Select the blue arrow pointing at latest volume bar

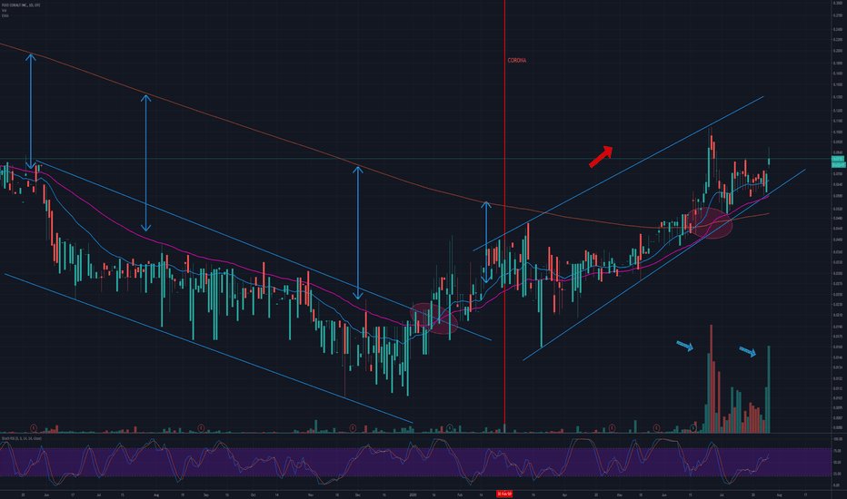(x=748, y=351)
